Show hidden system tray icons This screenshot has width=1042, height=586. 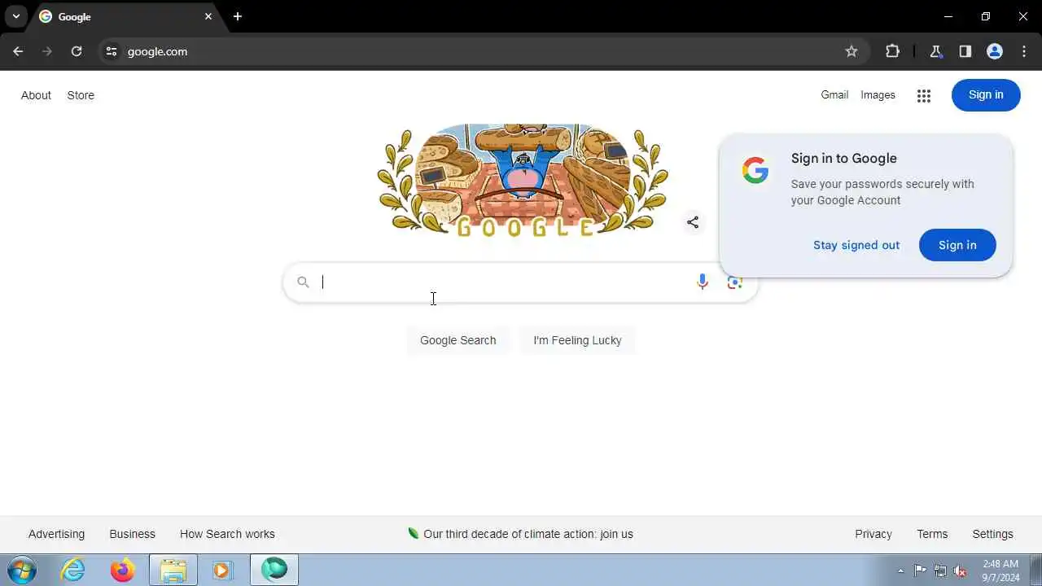[900, 571]
